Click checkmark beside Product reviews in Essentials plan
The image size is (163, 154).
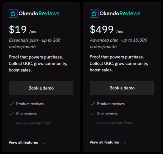(x=11, y=104)
